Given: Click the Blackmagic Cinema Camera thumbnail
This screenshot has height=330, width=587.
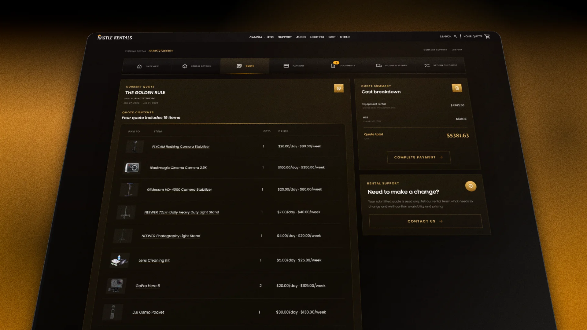Looking at the screenshot, I should (132, 168).
